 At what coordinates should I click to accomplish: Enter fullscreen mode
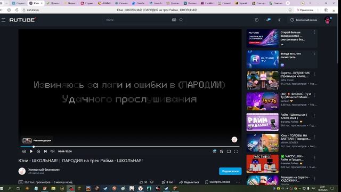(x=236, y=151)
